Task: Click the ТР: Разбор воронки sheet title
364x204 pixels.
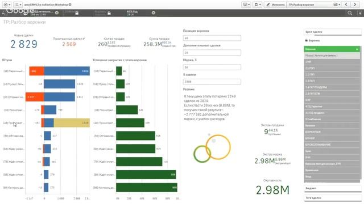Action: pos(24,22)
